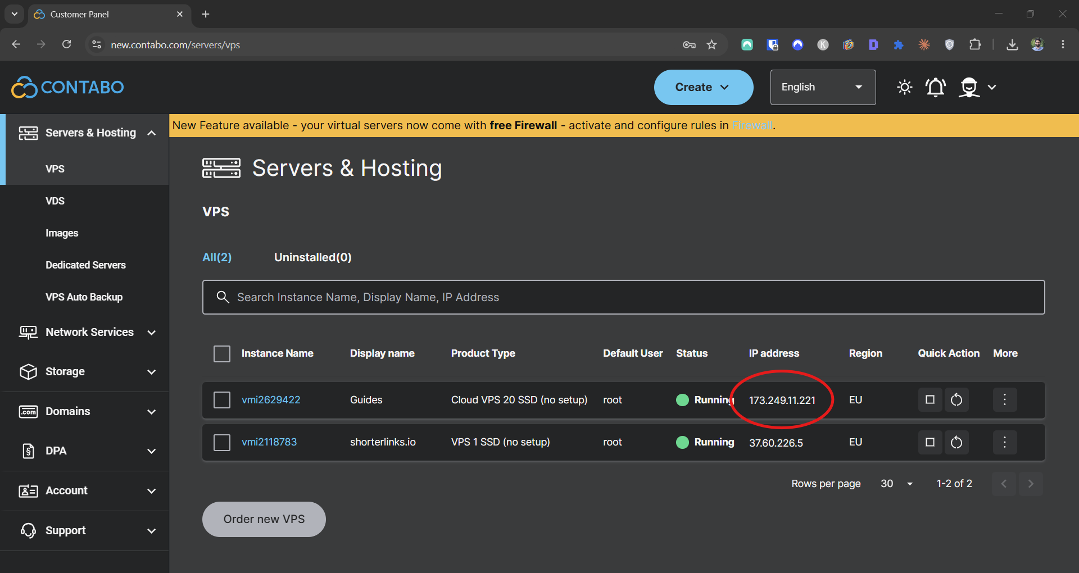The width and height of the screenshot is (1079, 573).
Task: Click display name shorterlinks.io
Action: pyautogui.click(x=383, y=442)
